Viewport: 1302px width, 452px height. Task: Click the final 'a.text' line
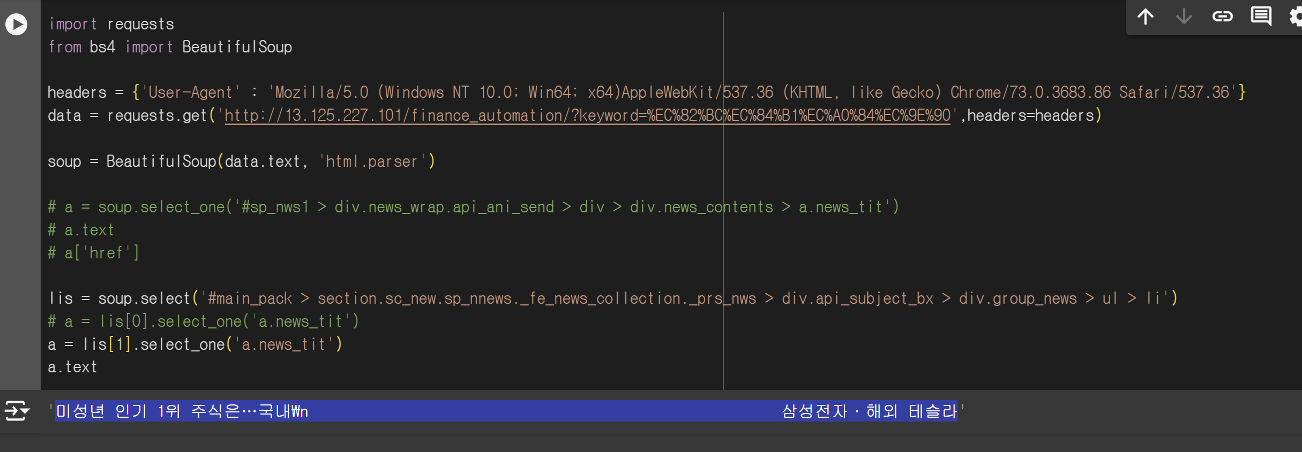(x=72, y=367)
